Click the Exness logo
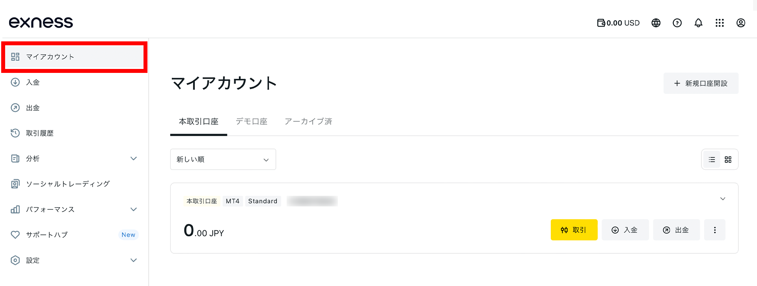The image size is (757, 286). (41, 22)
